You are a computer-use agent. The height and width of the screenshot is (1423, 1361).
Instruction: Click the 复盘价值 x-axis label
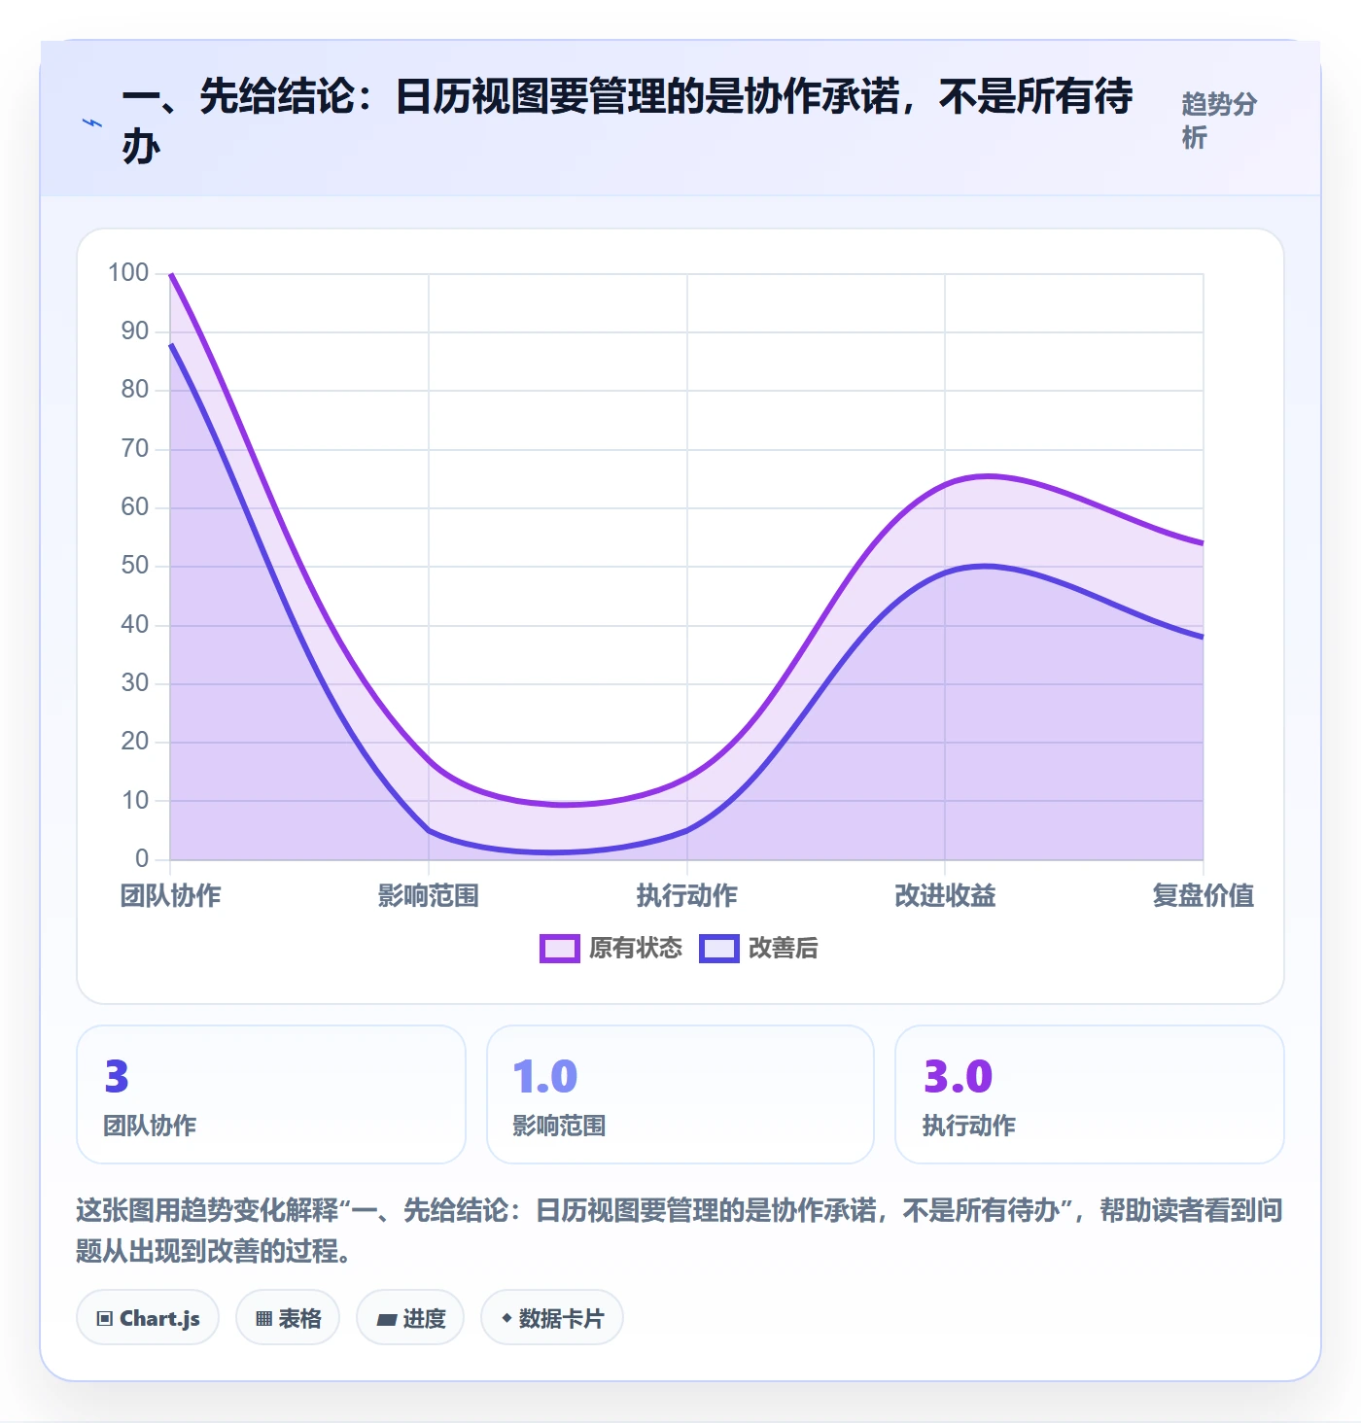point(1204,895)
